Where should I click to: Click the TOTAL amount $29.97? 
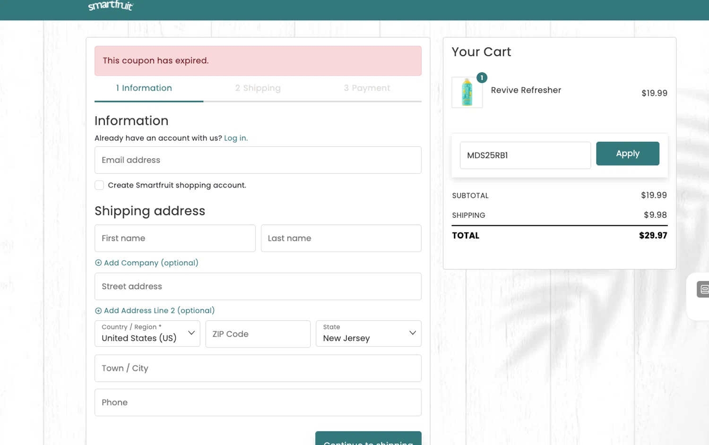(x=653, y=235)
